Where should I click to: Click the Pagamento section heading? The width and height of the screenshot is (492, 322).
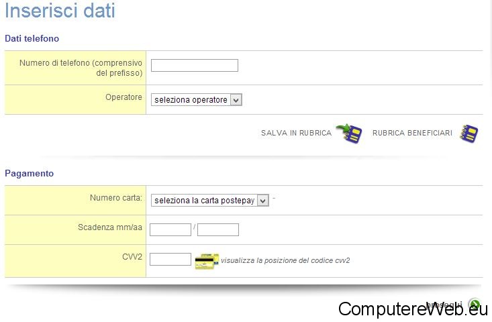point(29,173)
